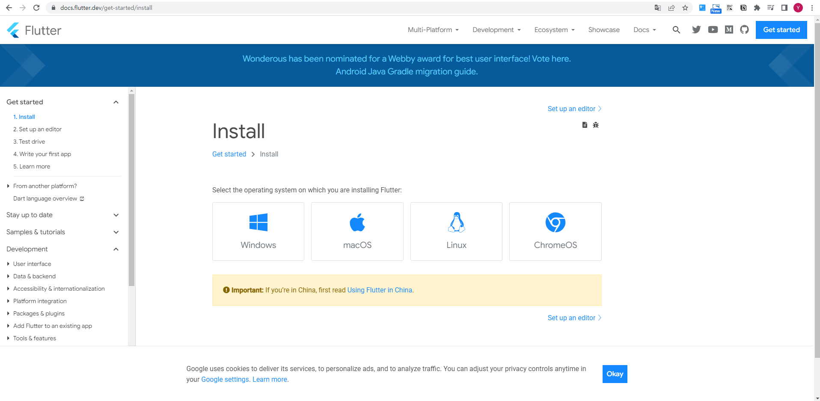Open Showcase in the top navigation

(x=604, y=29)
